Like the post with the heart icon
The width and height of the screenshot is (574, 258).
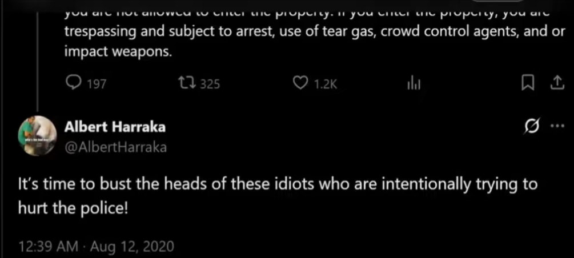click(300, 84)
